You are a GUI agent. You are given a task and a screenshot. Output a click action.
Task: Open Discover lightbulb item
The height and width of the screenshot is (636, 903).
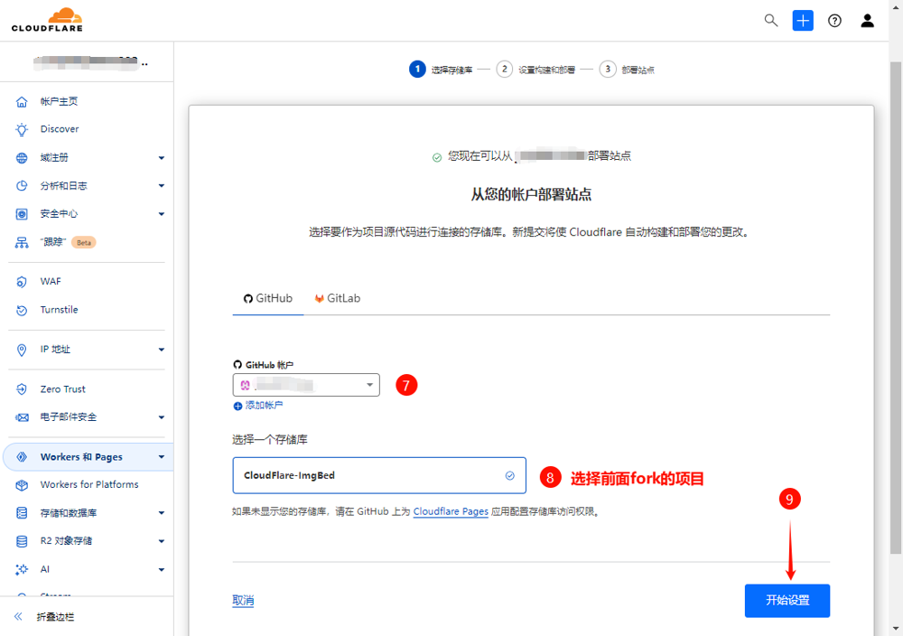60,129
